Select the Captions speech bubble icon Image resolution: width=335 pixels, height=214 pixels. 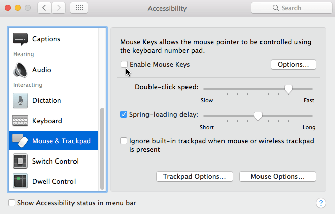pos(20,39)
